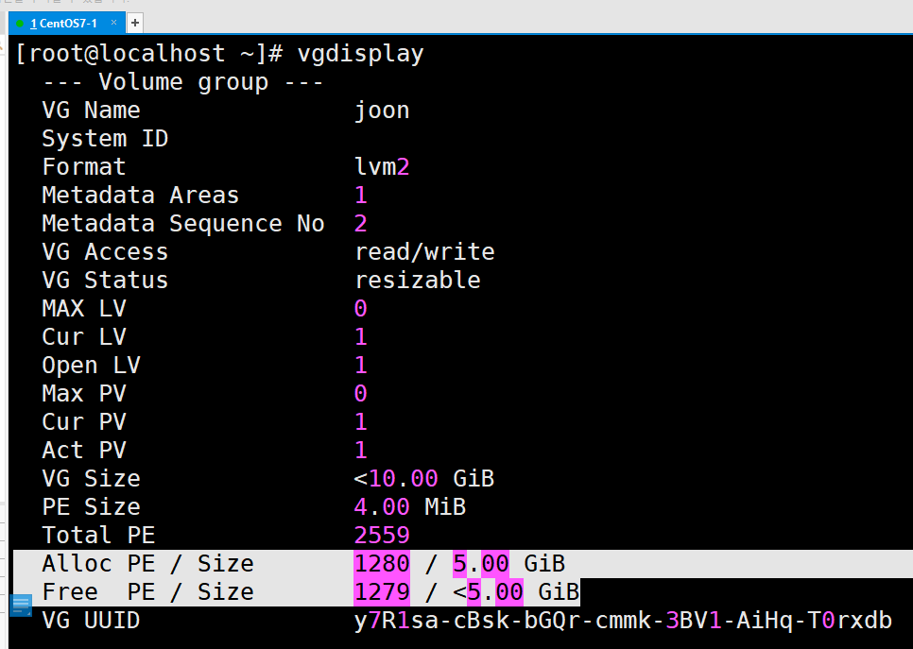
Task: Click the VG UUID string at the bottom
Action: point(624,620)
